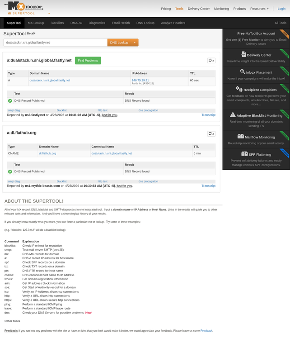Image resolution: width=290 pixels, height=362 pixels.
Task: Open canonical name dualstack.n.sni.global.fastly.net link
Action: point(112,153)
